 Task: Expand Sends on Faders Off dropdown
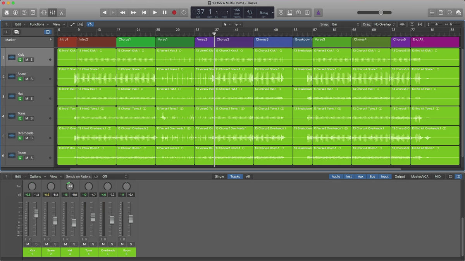coord(114,177)
